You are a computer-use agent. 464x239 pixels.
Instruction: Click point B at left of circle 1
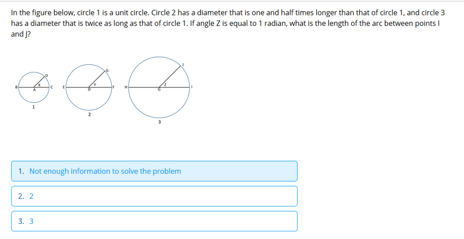[16, 87]
